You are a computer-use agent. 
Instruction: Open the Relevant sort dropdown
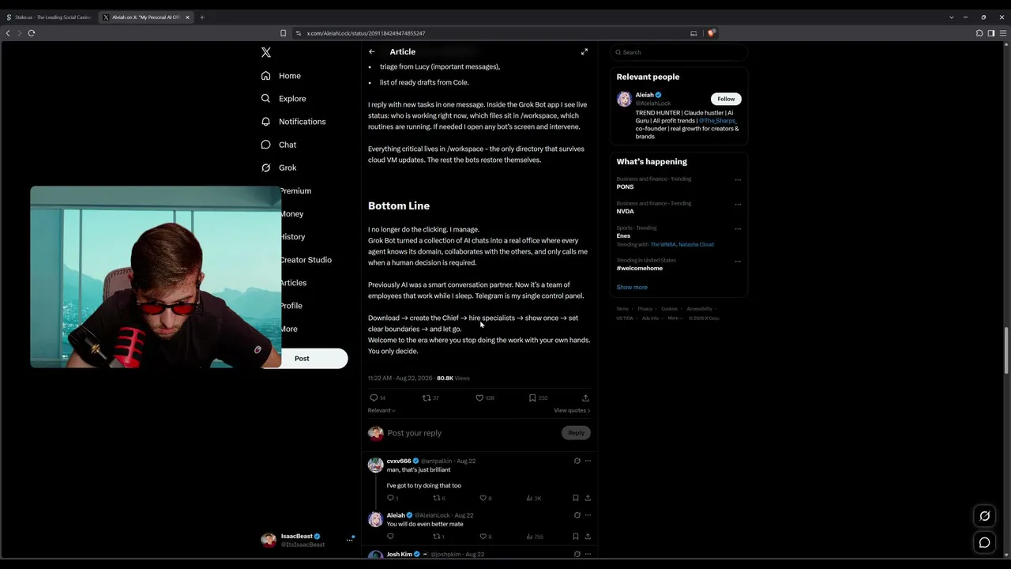[381, 411]
